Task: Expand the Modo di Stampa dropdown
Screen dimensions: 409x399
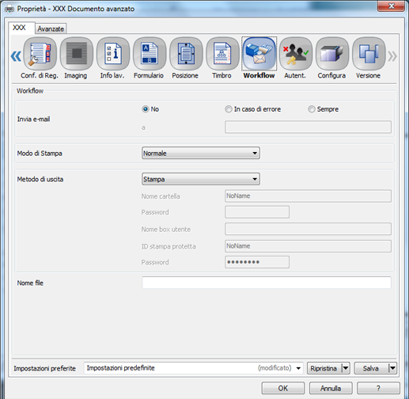Action: coord(201,153)
